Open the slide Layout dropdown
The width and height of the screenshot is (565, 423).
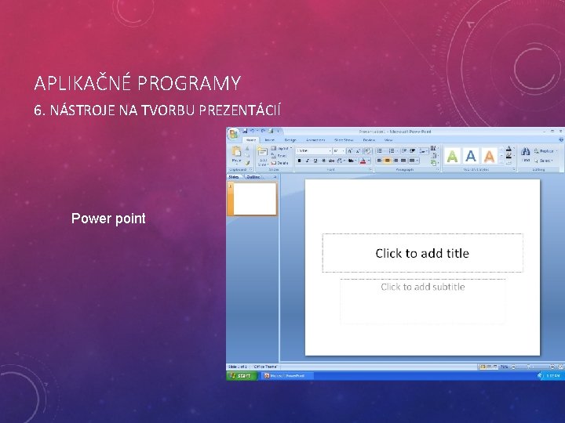click(281, 148)
